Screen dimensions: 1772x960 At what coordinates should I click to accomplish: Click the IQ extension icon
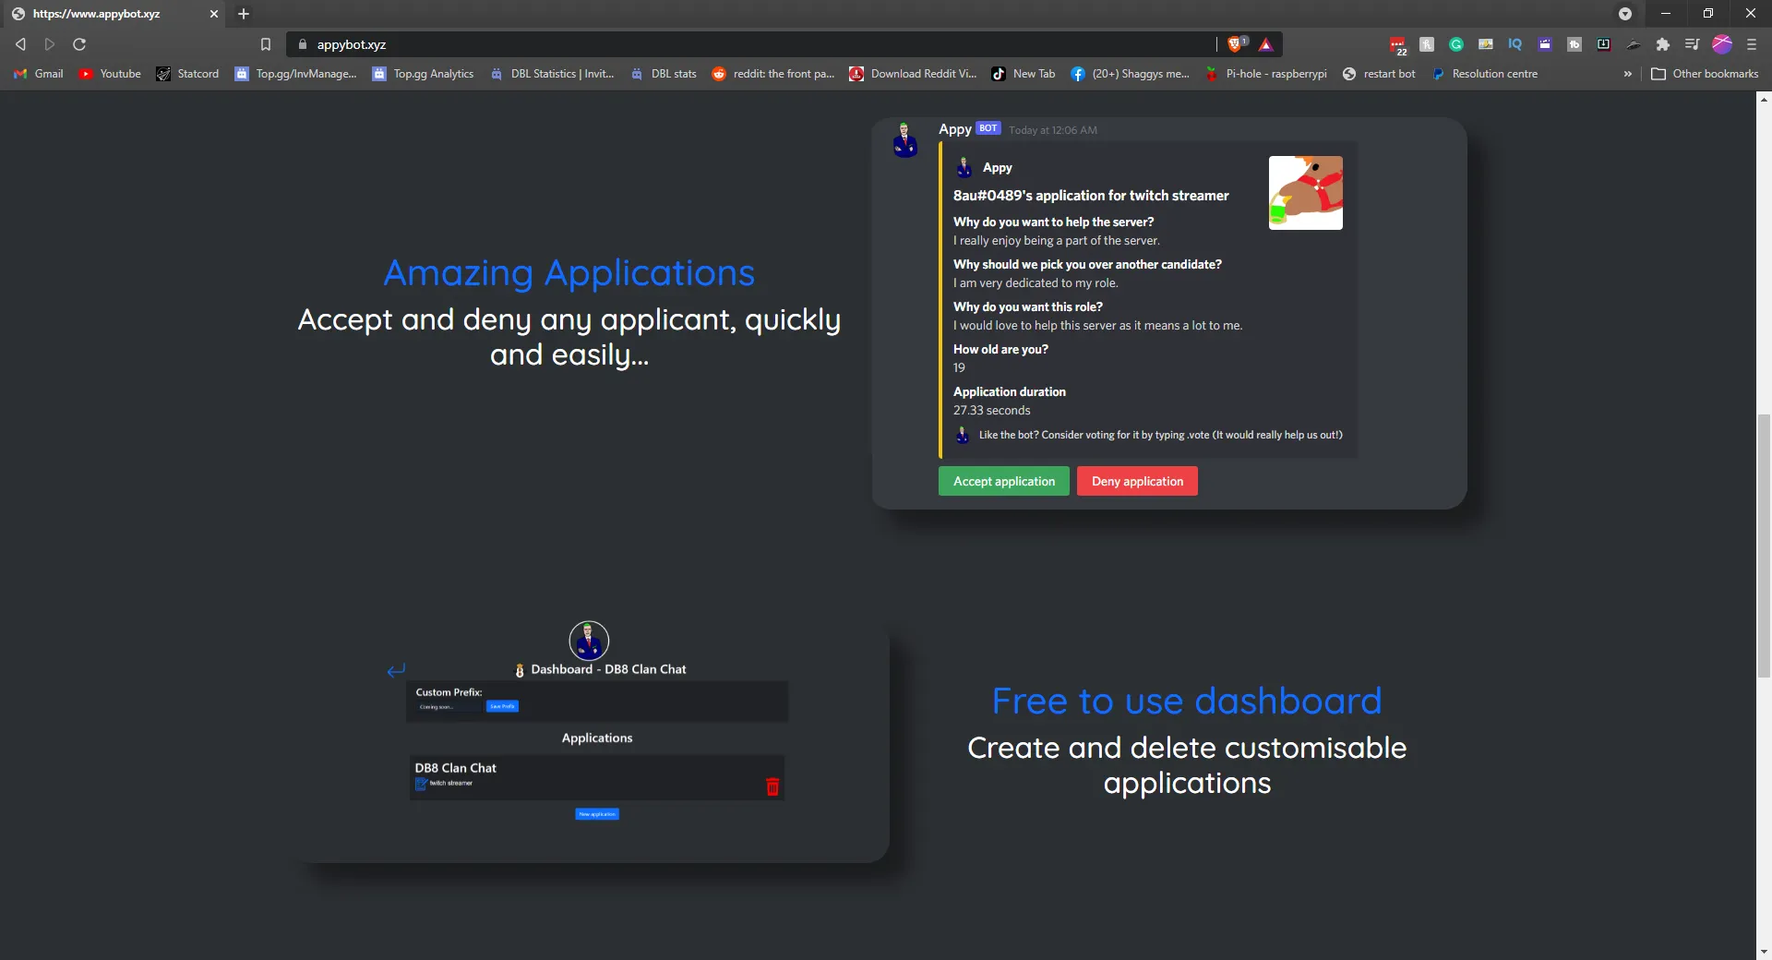1515,44
